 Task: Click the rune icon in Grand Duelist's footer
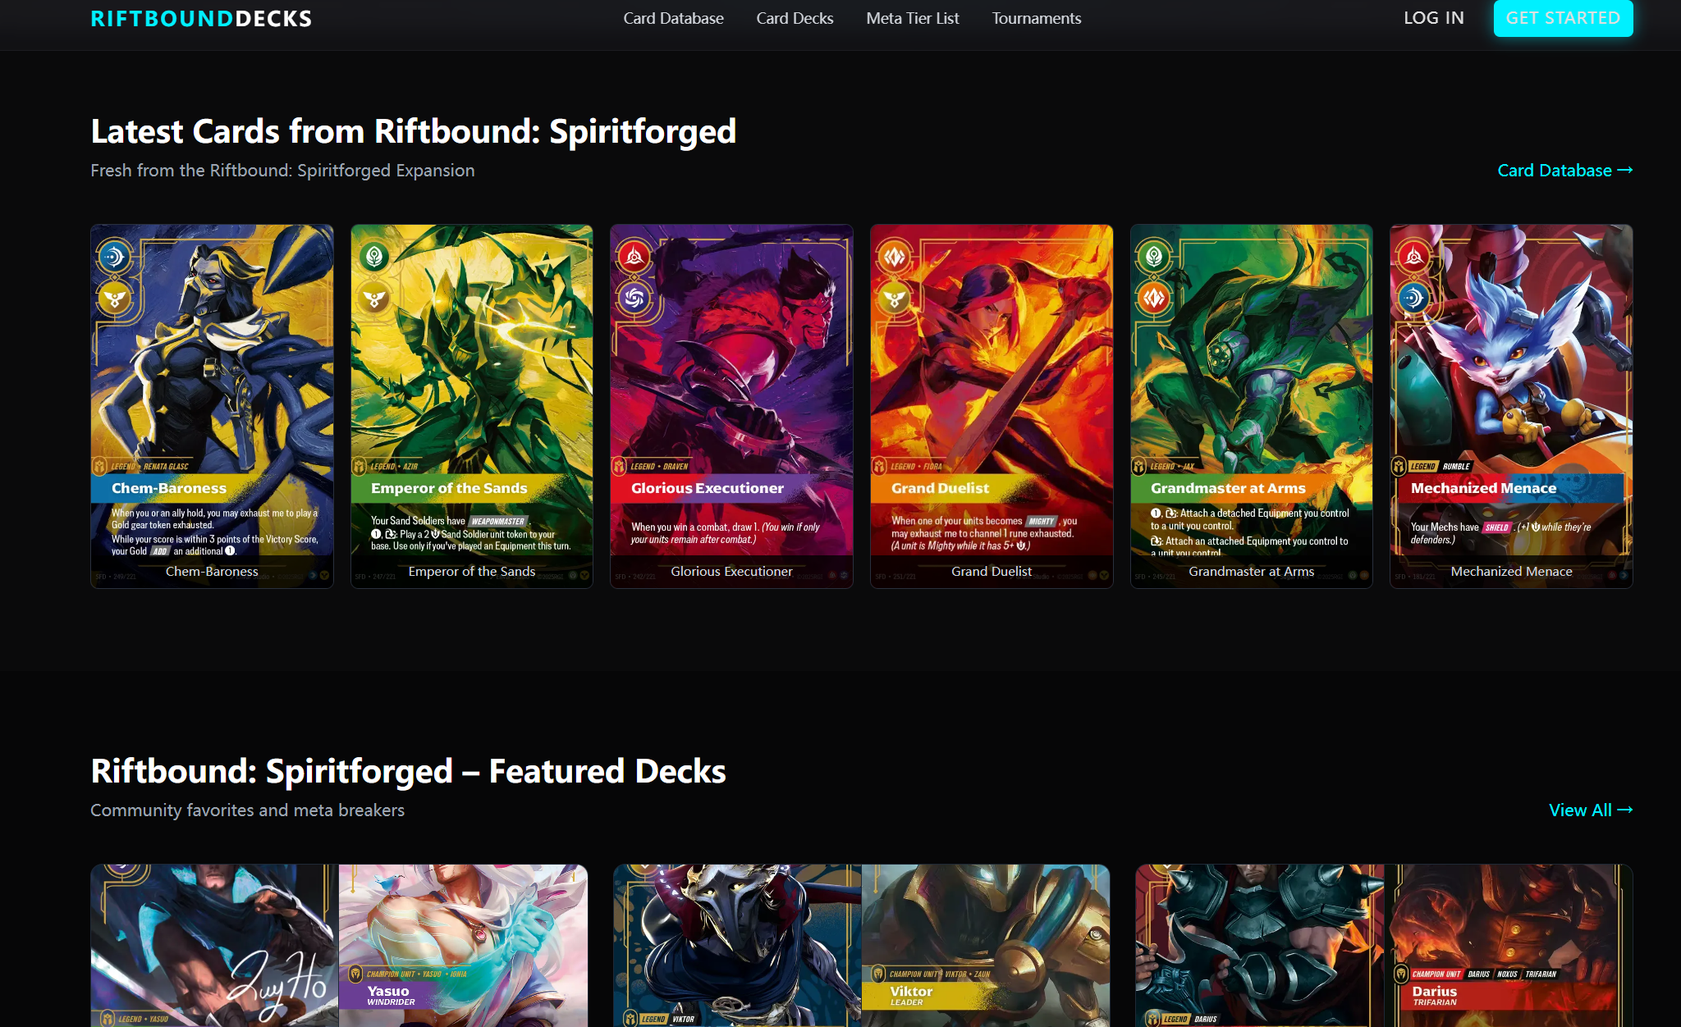(x=1092, y=576)
